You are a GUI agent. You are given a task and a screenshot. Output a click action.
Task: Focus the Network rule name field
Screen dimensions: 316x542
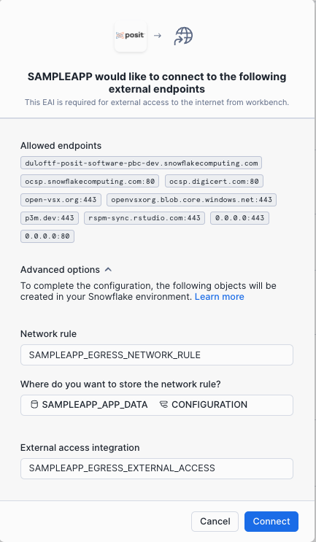(x=157, y=355)
